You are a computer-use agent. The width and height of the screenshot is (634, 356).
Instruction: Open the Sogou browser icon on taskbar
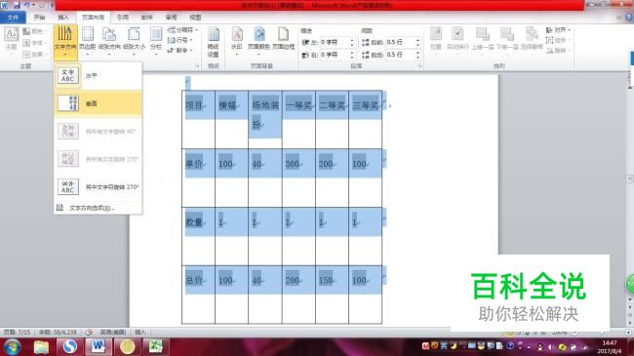click(70, 347)
